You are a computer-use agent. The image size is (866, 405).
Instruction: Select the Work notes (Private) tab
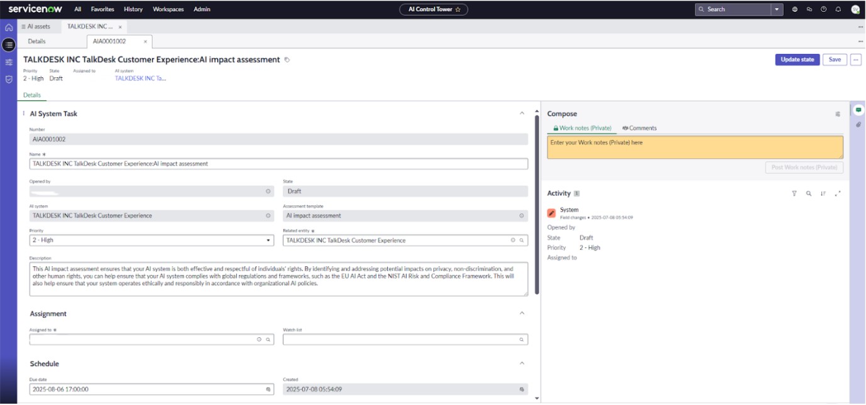click(582, 128)
